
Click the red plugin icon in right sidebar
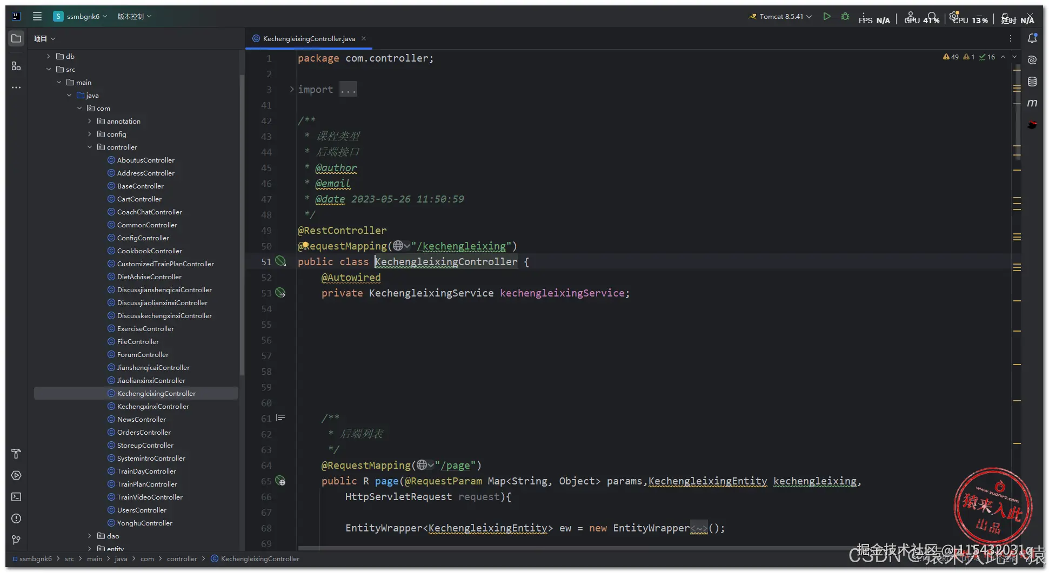(x=1032, y=125)
